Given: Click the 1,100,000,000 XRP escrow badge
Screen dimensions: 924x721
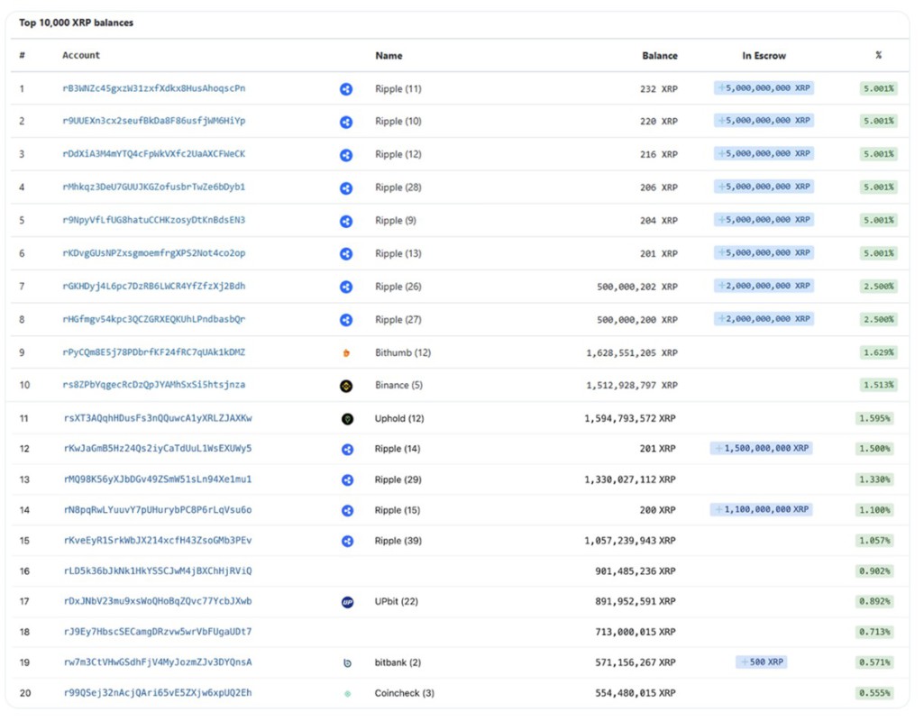Looking at the screenshot, I should click(762, 510).
